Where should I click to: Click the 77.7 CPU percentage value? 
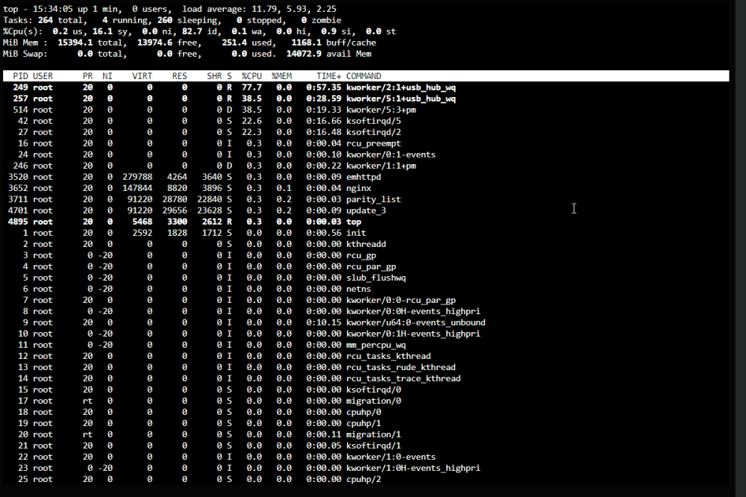(x=251, y=87)
